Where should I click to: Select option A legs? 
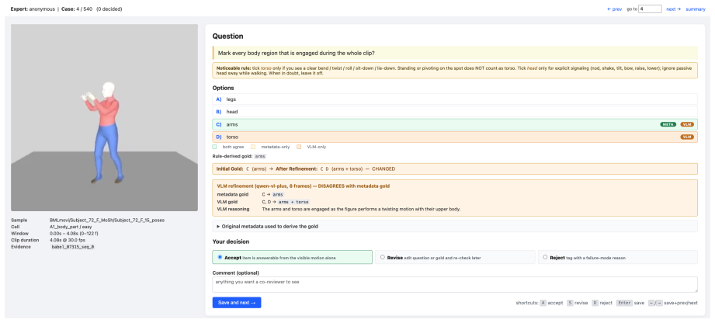point(455,99)
